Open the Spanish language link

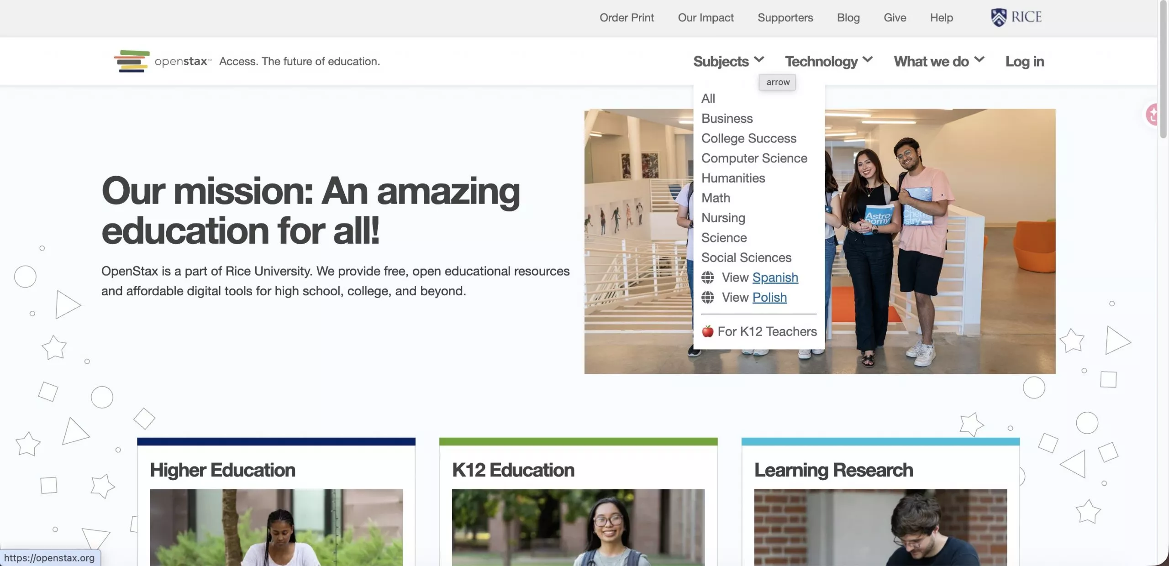[x=775, y=278]
